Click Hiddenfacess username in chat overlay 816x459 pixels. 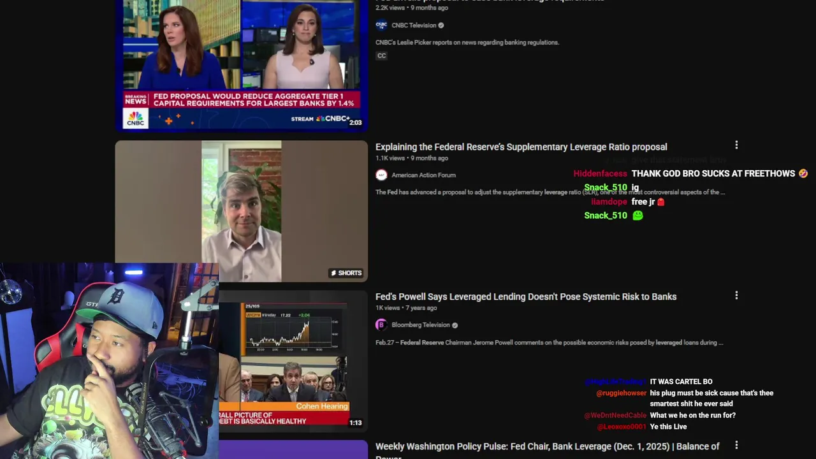(600, 173)
